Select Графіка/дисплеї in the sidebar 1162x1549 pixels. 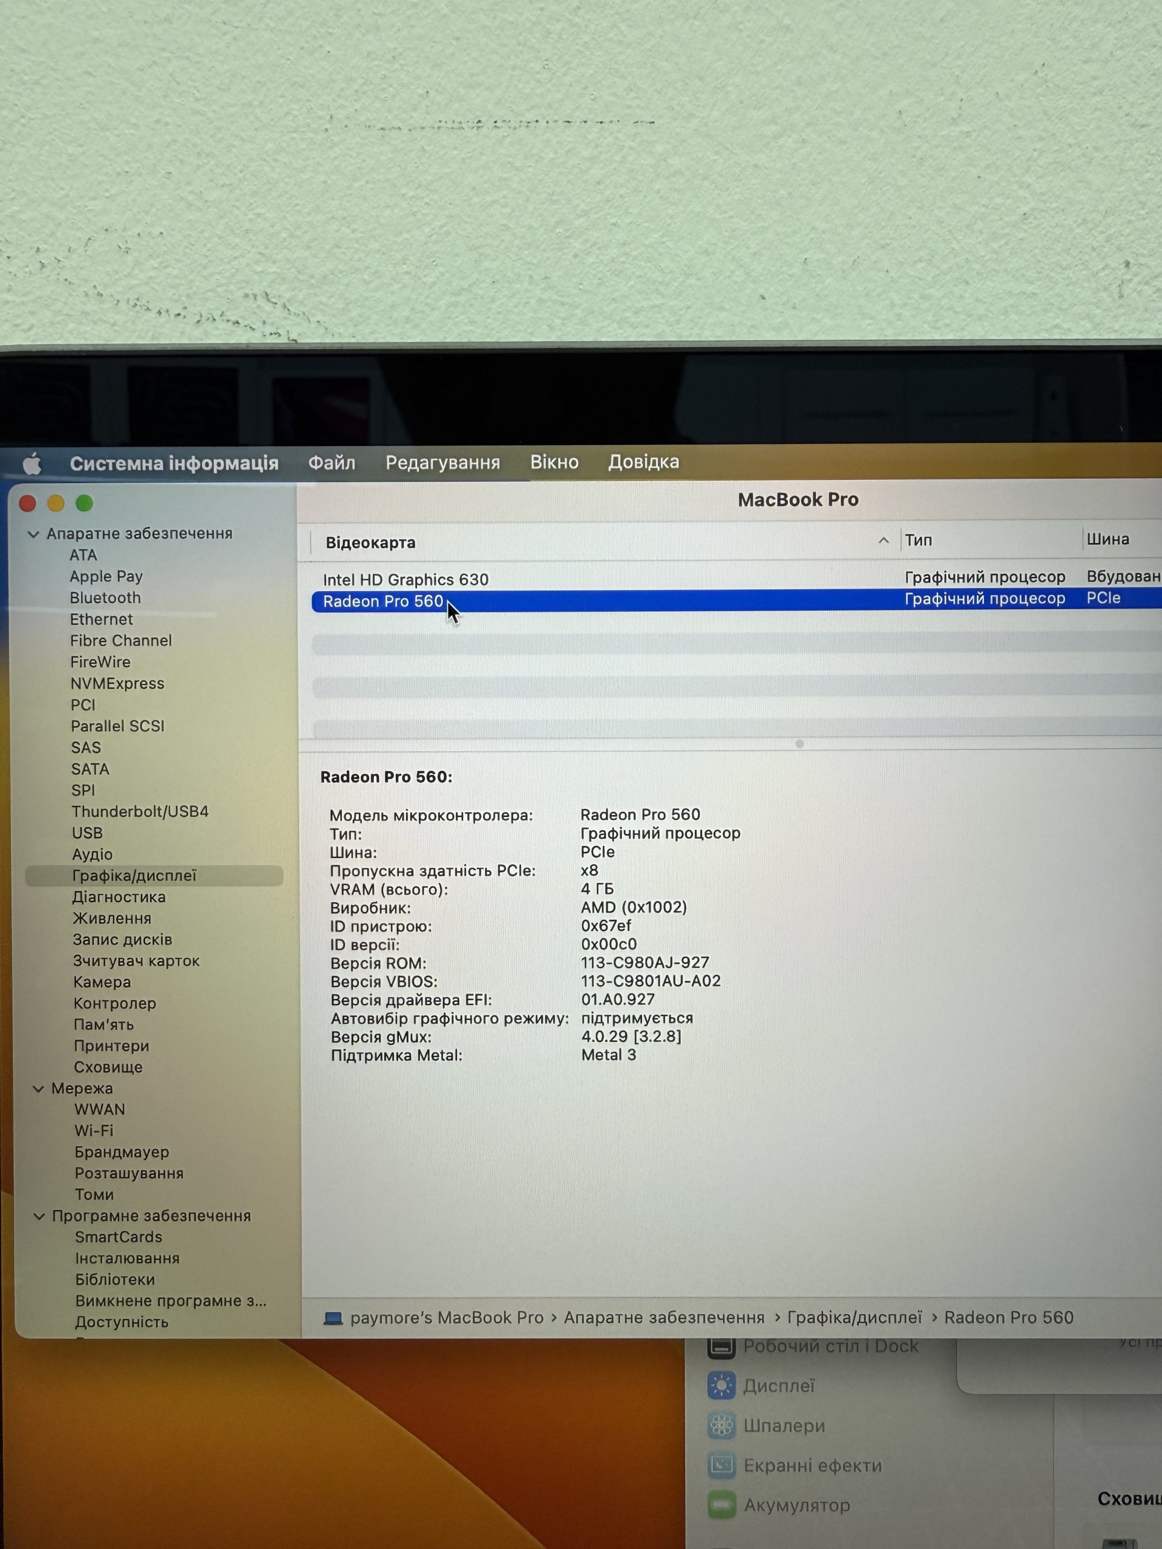click(x=154, y=876)
